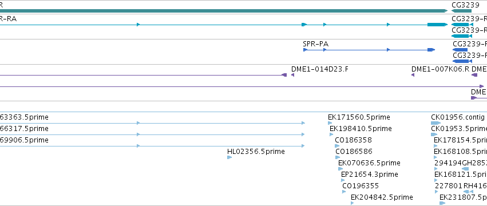Select the EK198410.5prime label
Screen dimensions: 487x206
click(x=361, y=129)
